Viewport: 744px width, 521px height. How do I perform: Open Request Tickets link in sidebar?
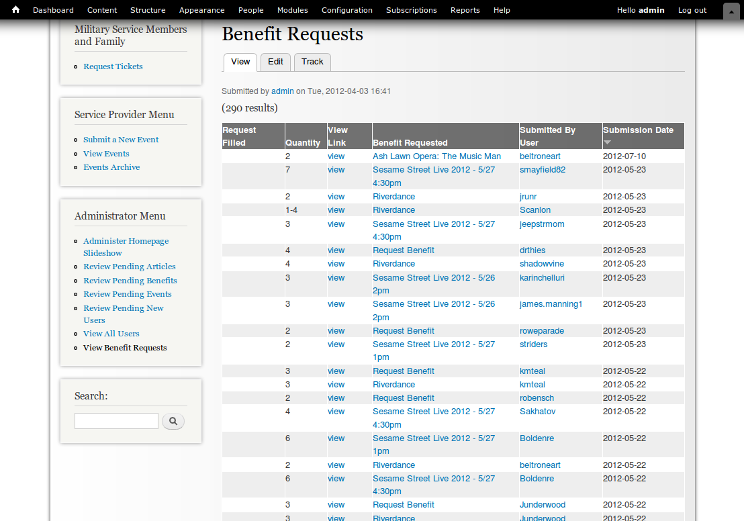pos(113,66)
